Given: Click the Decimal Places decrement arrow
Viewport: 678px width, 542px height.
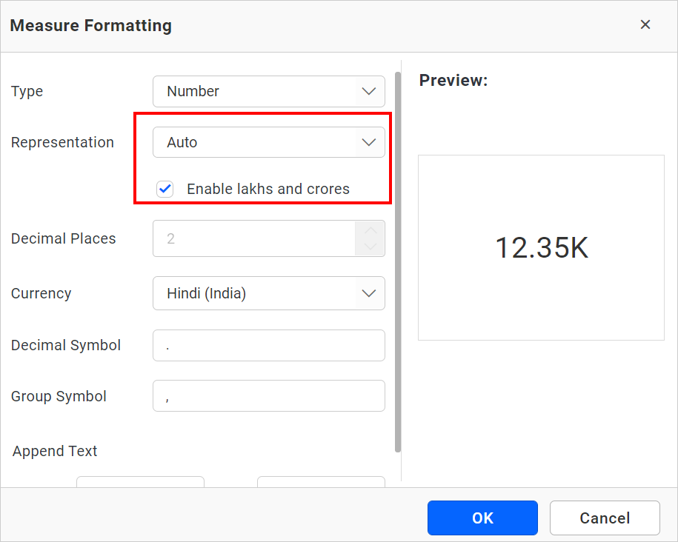Looking at the screenshot, I should pos(370,246).
